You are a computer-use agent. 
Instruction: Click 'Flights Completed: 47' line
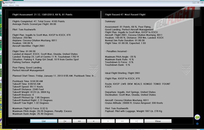39,21
